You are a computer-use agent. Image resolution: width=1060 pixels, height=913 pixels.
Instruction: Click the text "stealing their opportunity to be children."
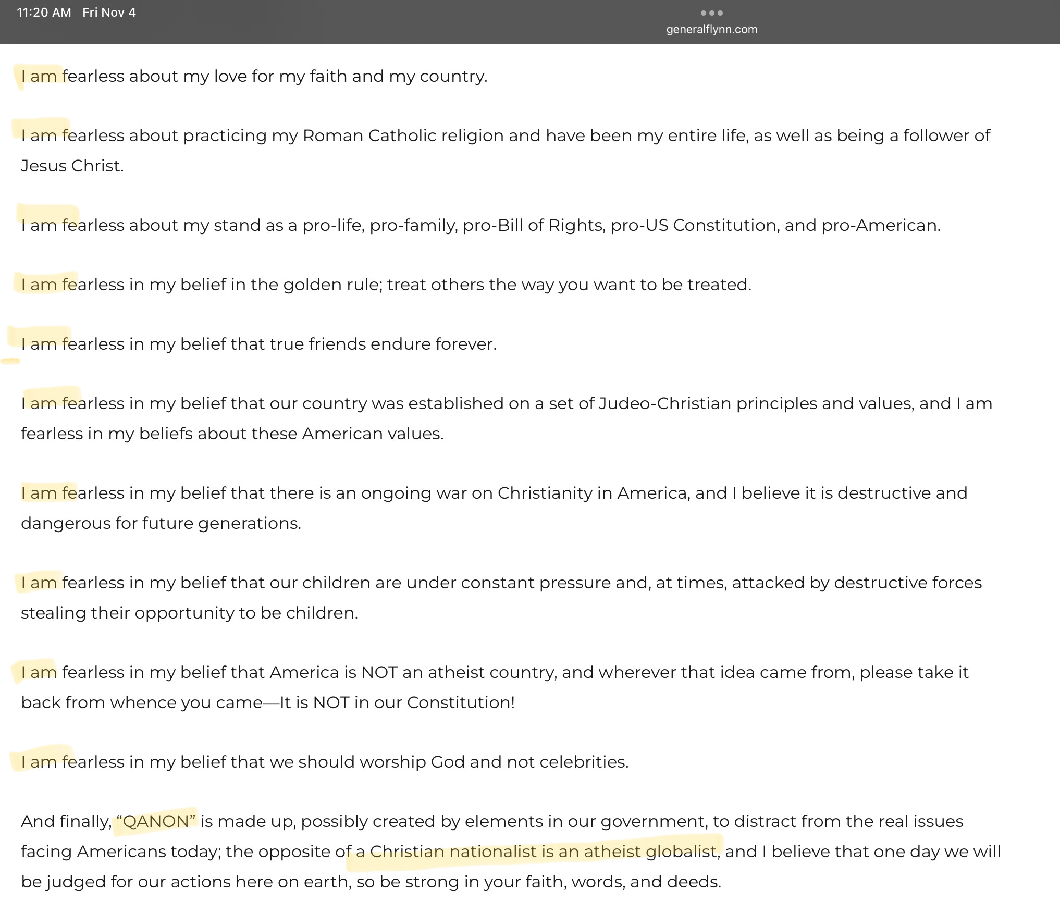190,613
